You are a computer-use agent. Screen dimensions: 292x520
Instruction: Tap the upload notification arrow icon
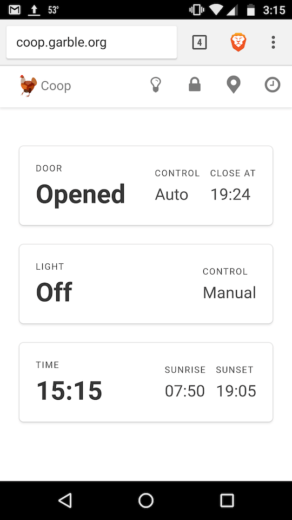34,10
